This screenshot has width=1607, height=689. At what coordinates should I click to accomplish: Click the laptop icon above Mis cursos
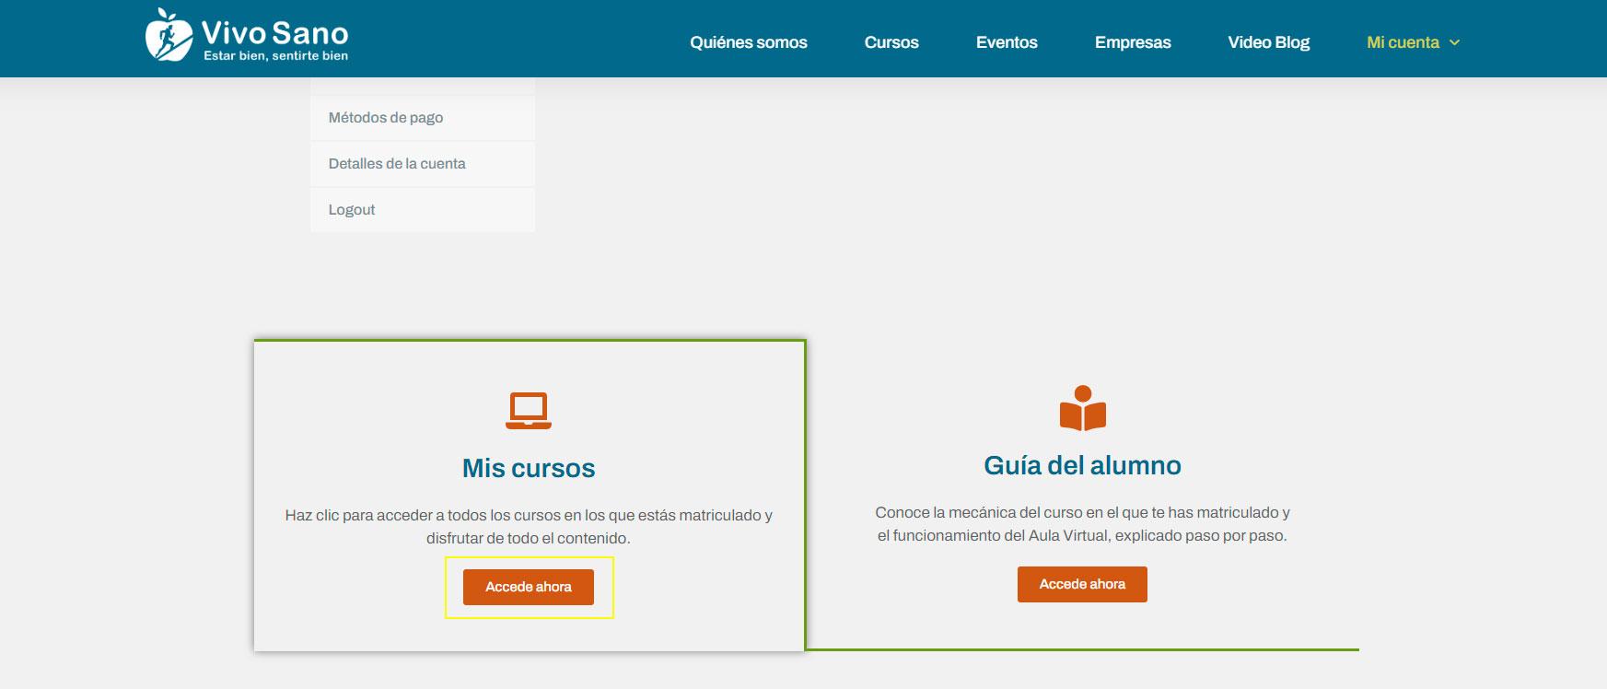[x=529, y=410]
